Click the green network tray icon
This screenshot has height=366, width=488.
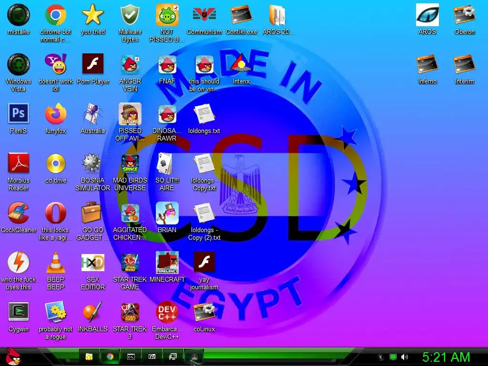(393, 357)
